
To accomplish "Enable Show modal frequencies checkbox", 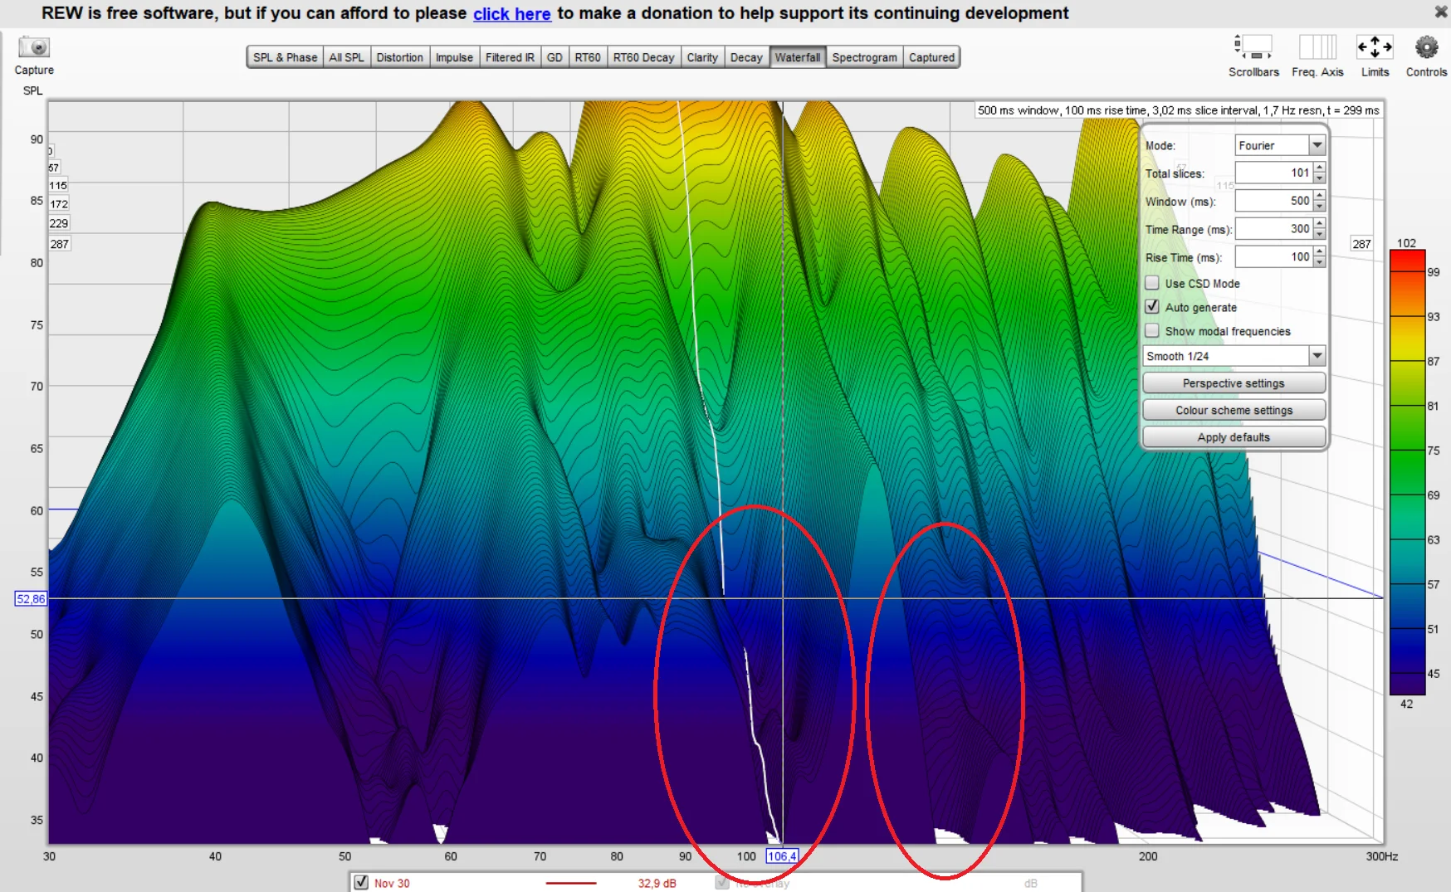I will pos(1152,331).
